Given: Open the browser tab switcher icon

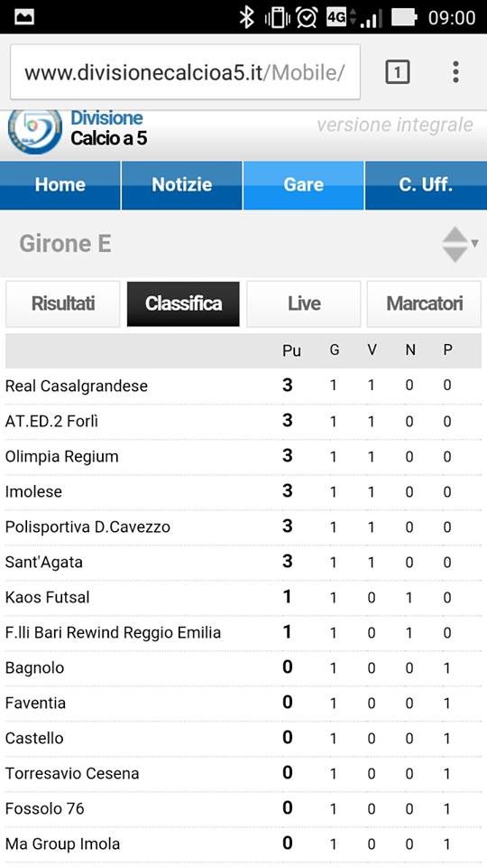Looking at the screenshot, I should pos(397,72).
